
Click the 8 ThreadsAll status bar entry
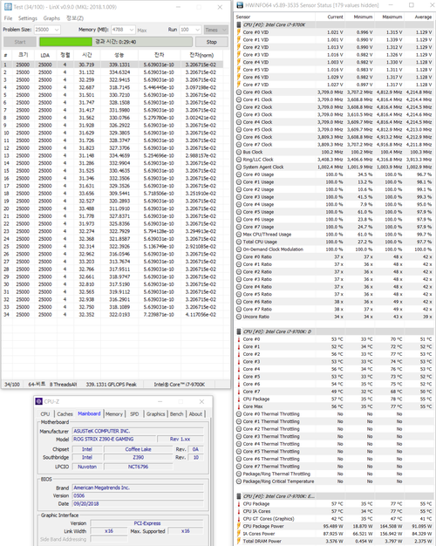(x=63, y=385)
